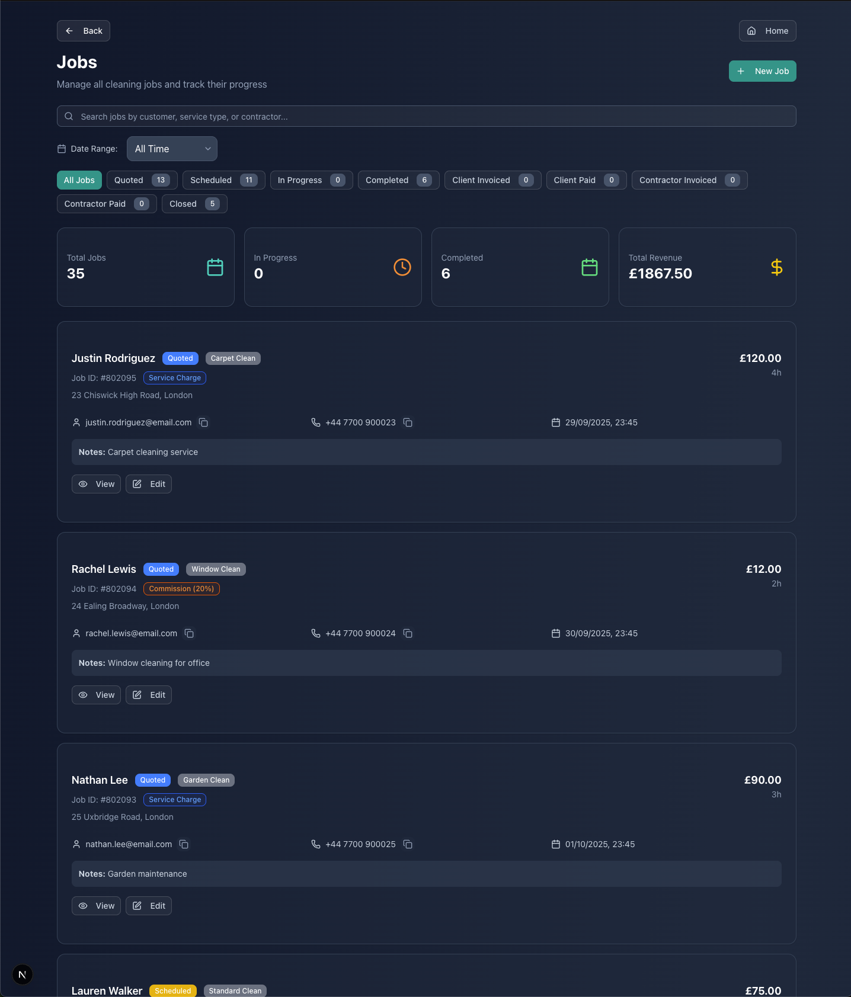Click the £90.00 price
851x997 pixels.
click(x=763, y=780)
